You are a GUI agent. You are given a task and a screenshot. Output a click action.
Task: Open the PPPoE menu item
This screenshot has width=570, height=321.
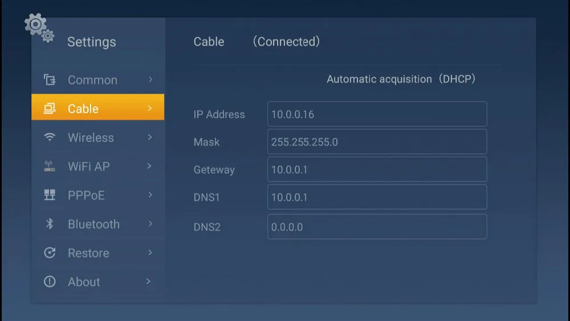98,195
